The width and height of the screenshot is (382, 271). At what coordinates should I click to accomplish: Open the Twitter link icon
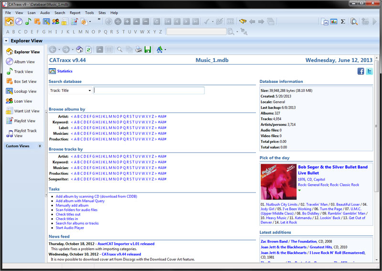(x=369, y=71)
